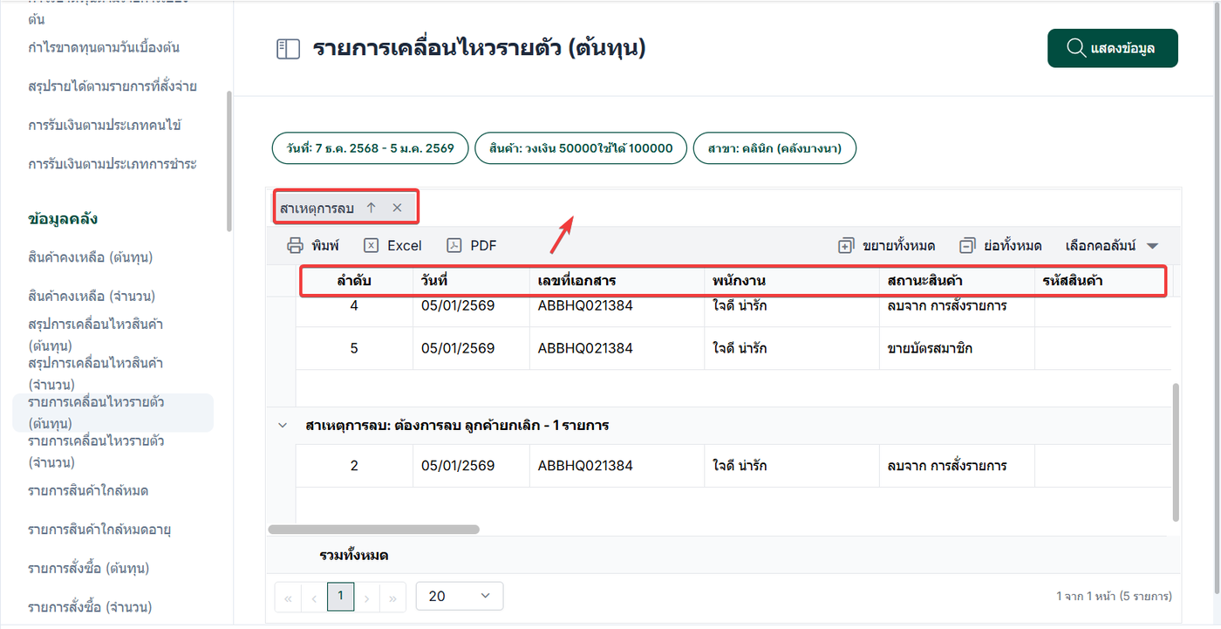The height and width of the screenshot is (629, 1221).
Task: Go to previous page arrow
Action: point(314,598)
